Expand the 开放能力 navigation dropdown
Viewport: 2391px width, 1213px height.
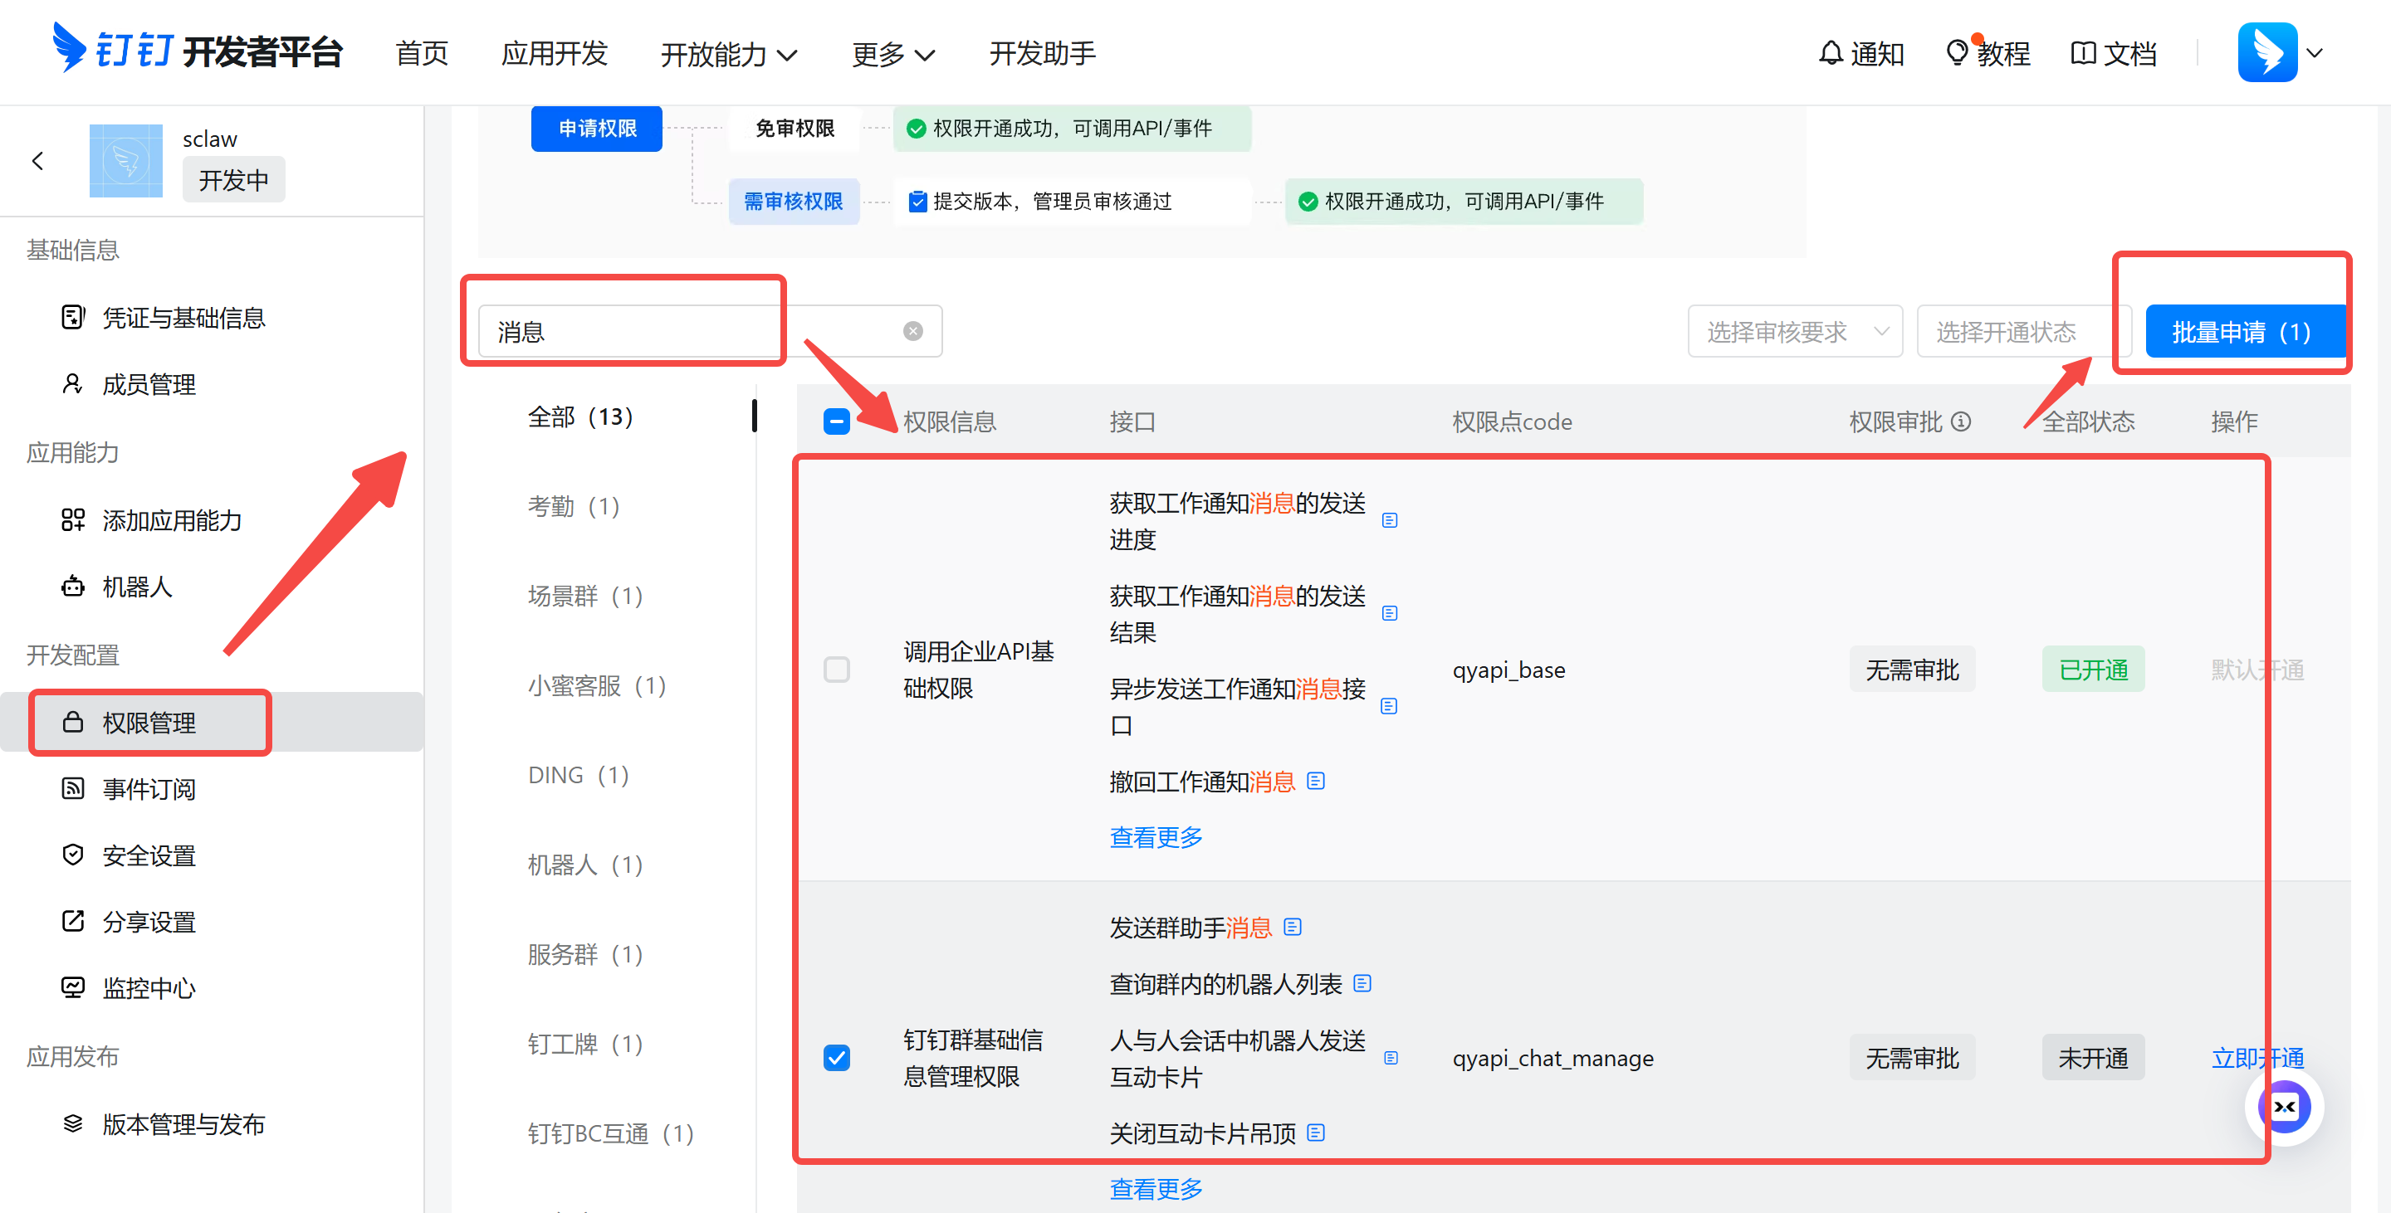[x=729, y=54]
